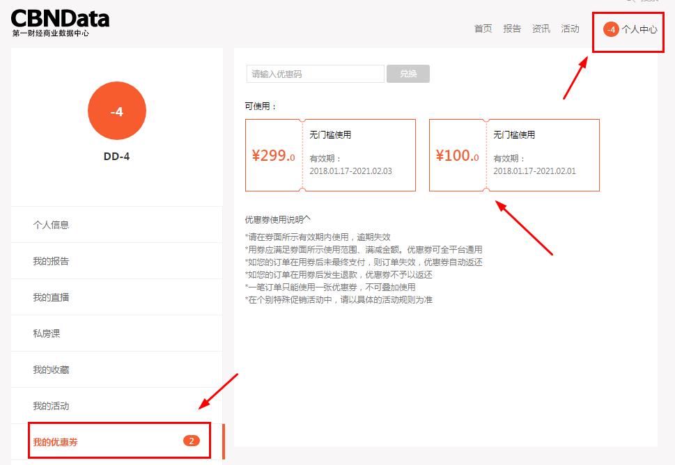The height and width of the screenshot is (465, 675).
Task: Open the 活动 navigation item
Action: coord(571,29)
